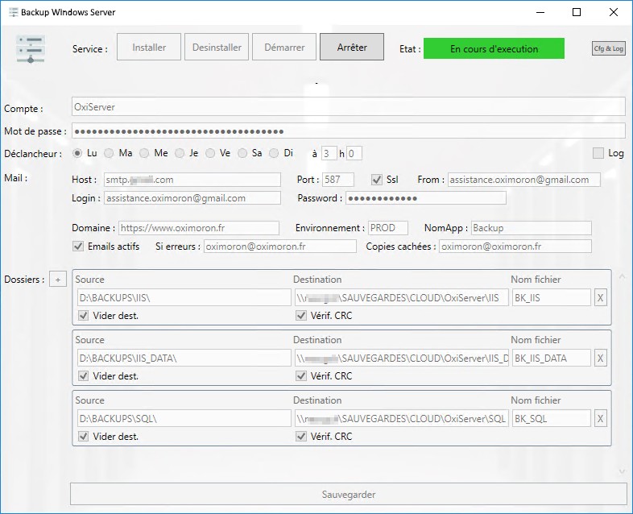Remove the BK_IIS_DATA folder entry with X
This screenshot has height=514, width=633.
tap(600, 359)
